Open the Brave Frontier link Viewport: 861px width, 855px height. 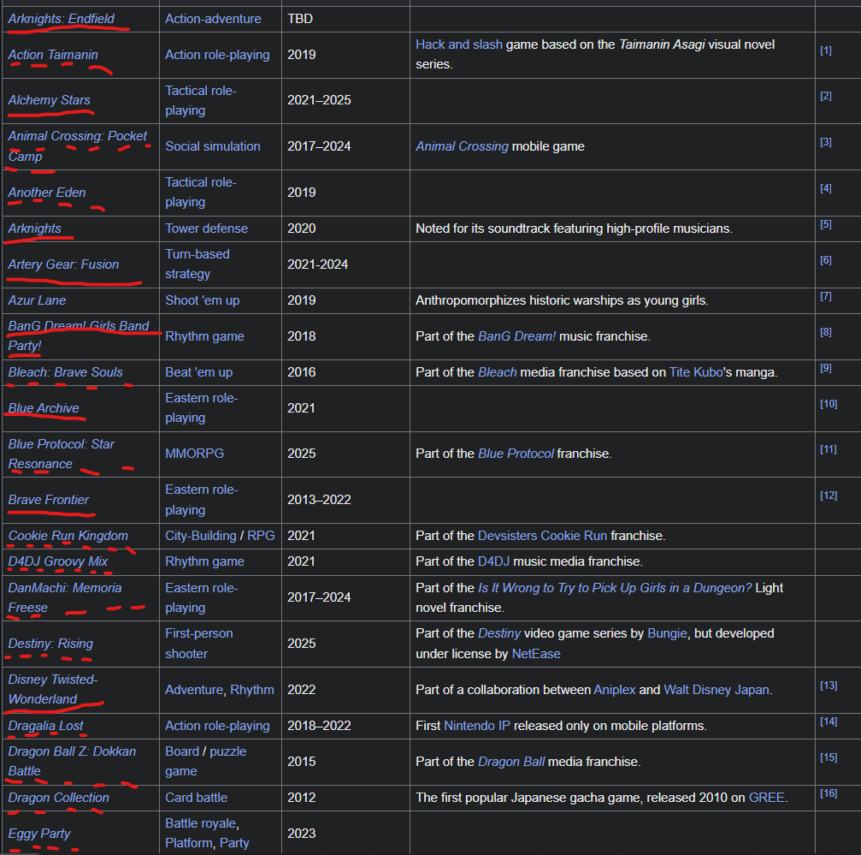(49, 500)
